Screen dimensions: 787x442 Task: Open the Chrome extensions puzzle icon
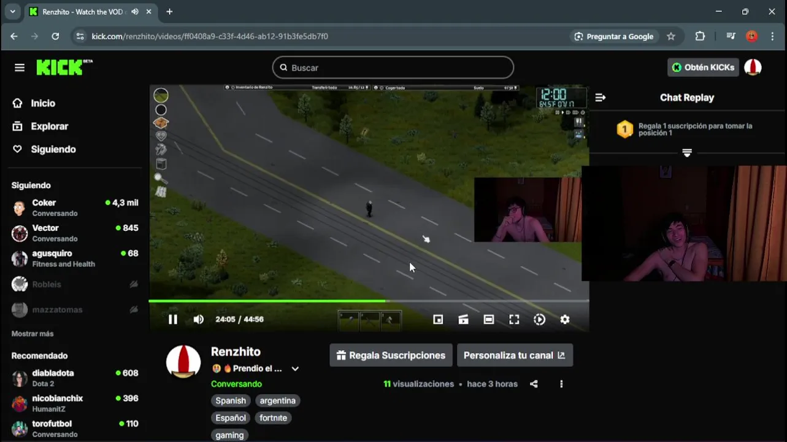700,36
